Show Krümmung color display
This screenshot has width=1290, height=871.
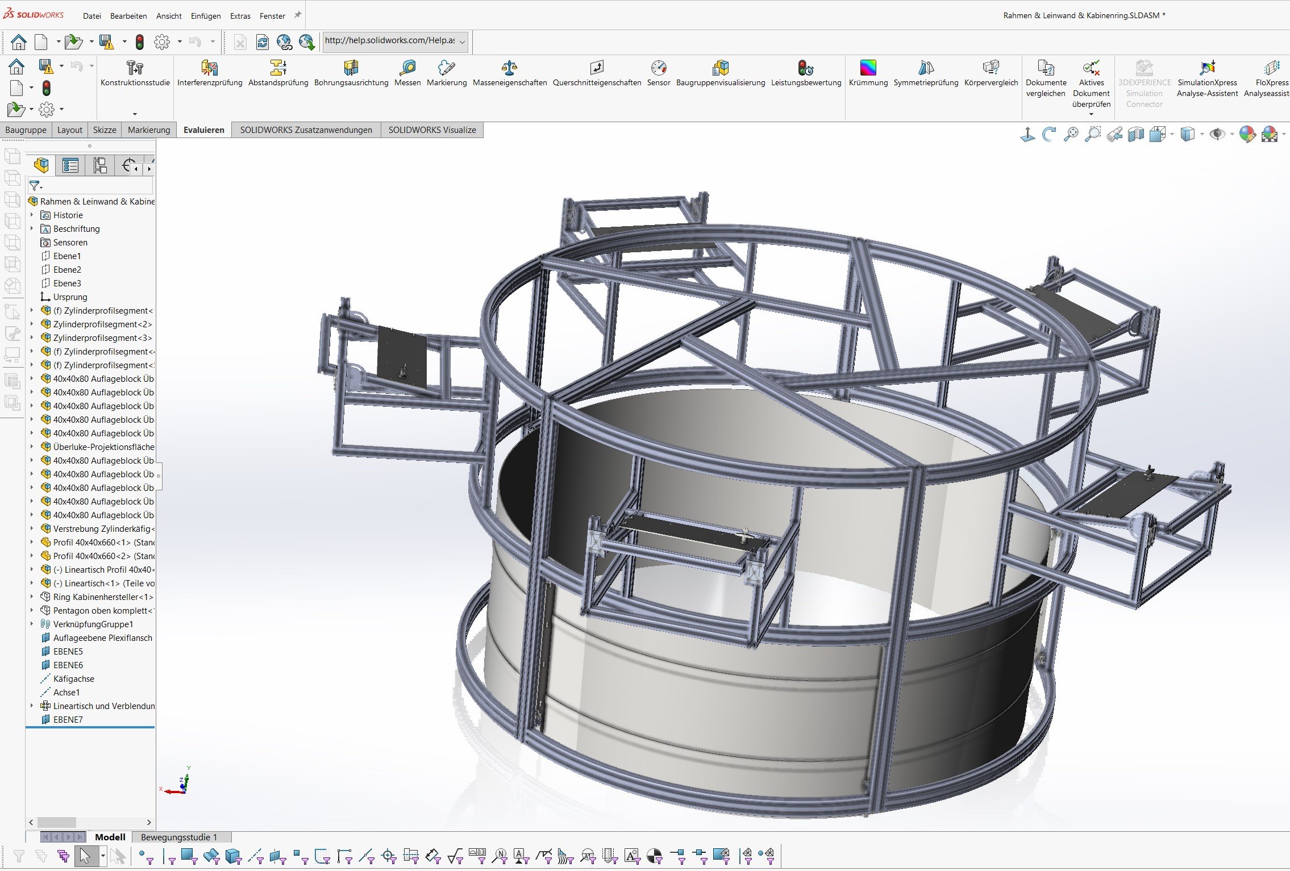pos(868,74)
